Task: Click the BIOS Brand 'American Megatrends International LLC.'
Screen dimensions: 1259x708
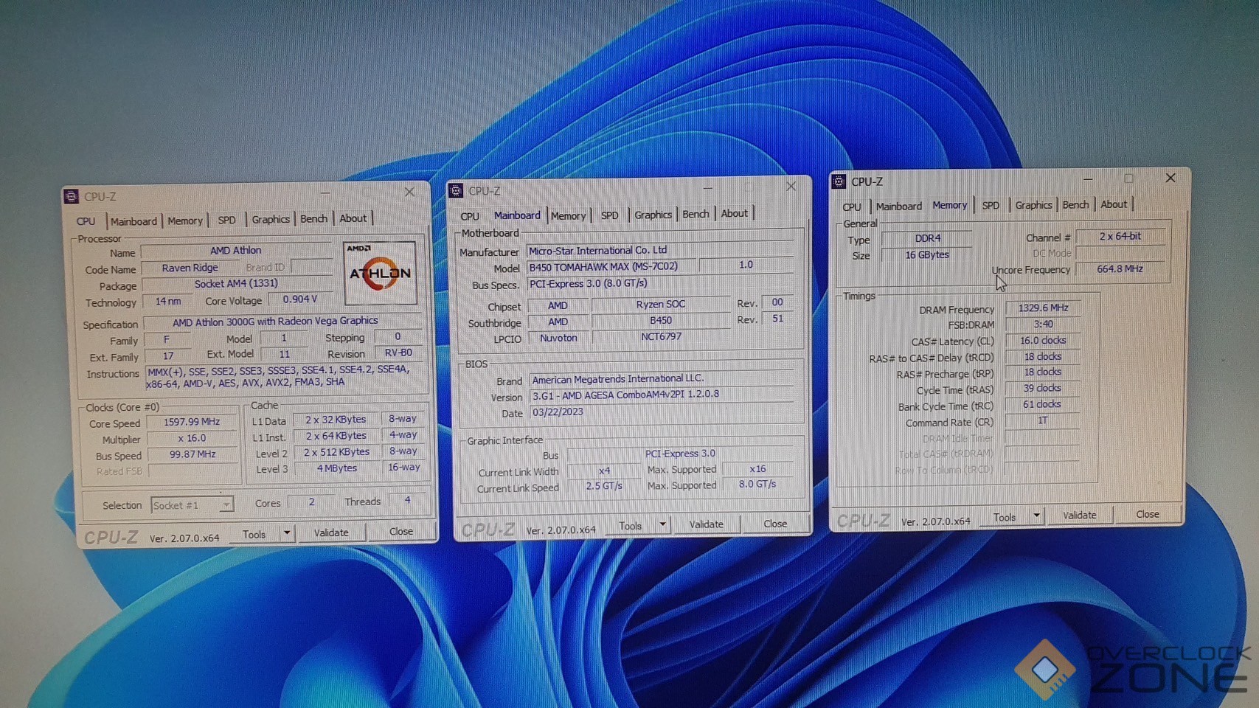Action: point(662,379)
